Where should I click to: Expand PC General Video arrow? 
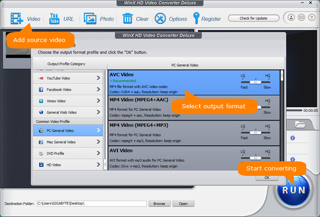(x=98, y=130)
